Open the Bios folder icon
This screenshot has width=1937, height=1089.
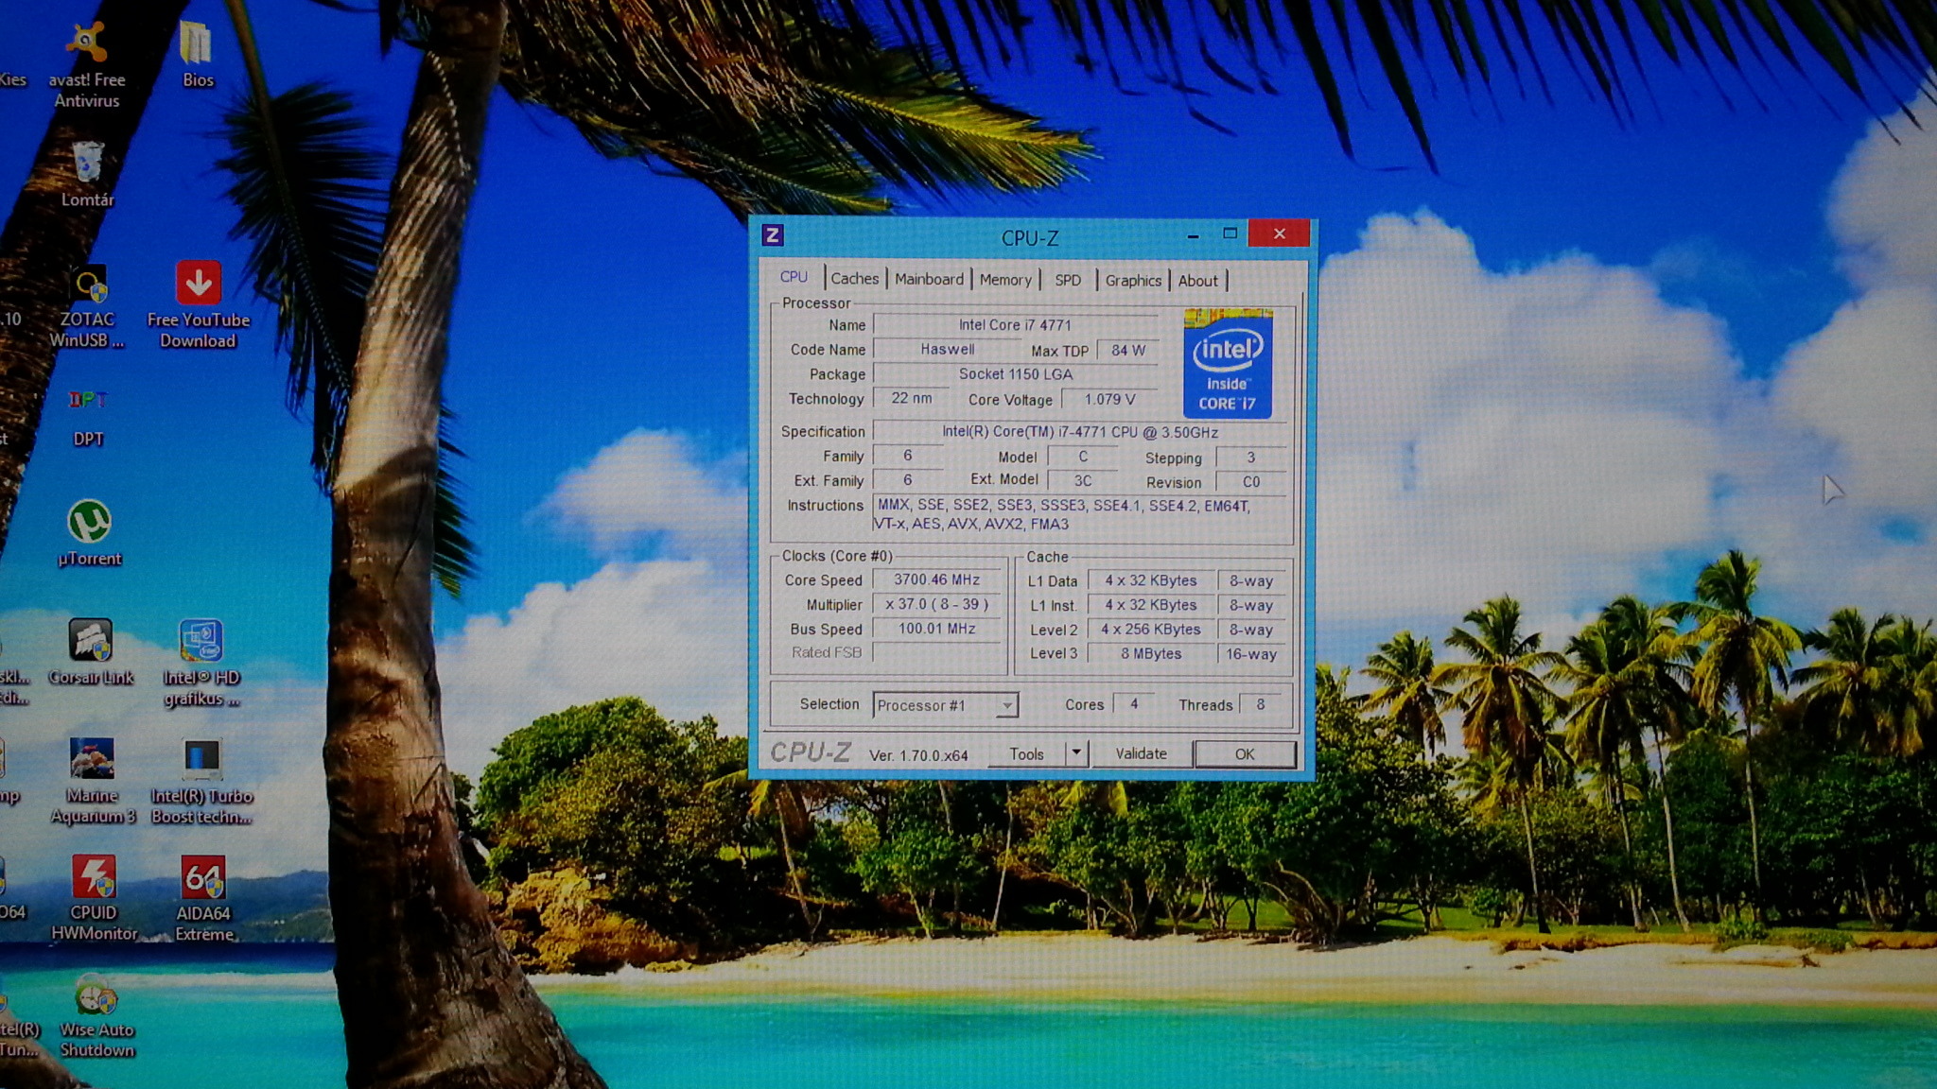[197, 55]
